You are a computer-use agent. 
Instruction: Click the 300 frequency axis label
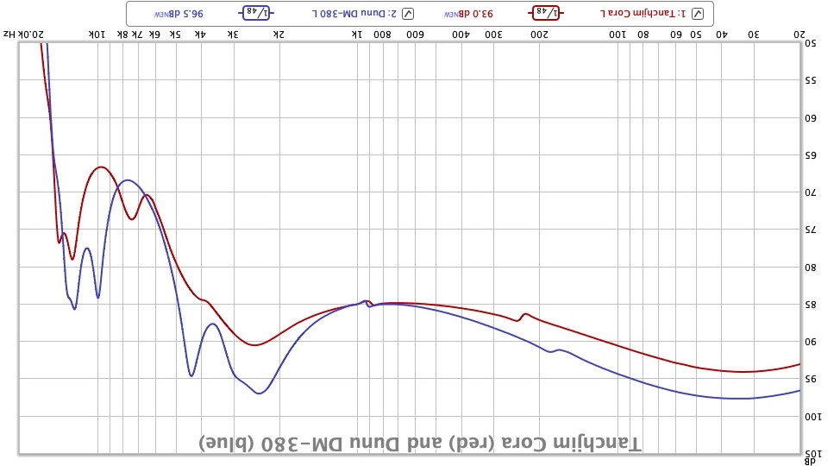pos(493,35)
